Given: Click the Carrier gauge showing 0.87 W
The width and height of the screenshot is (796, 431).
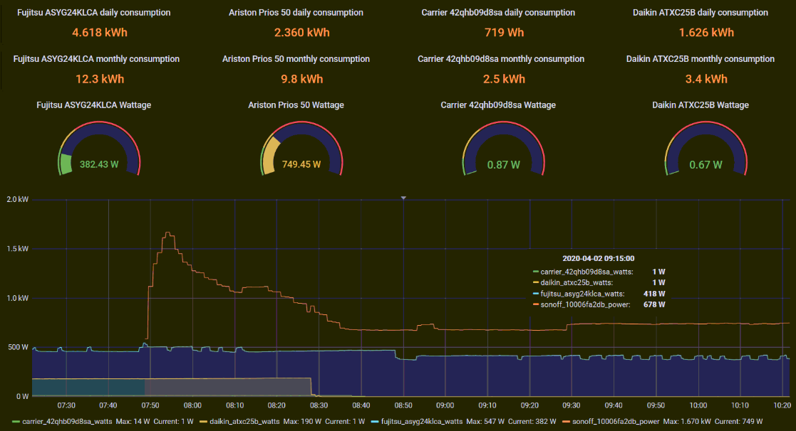Looking at the screenshot, I should (x=504, y=149).
